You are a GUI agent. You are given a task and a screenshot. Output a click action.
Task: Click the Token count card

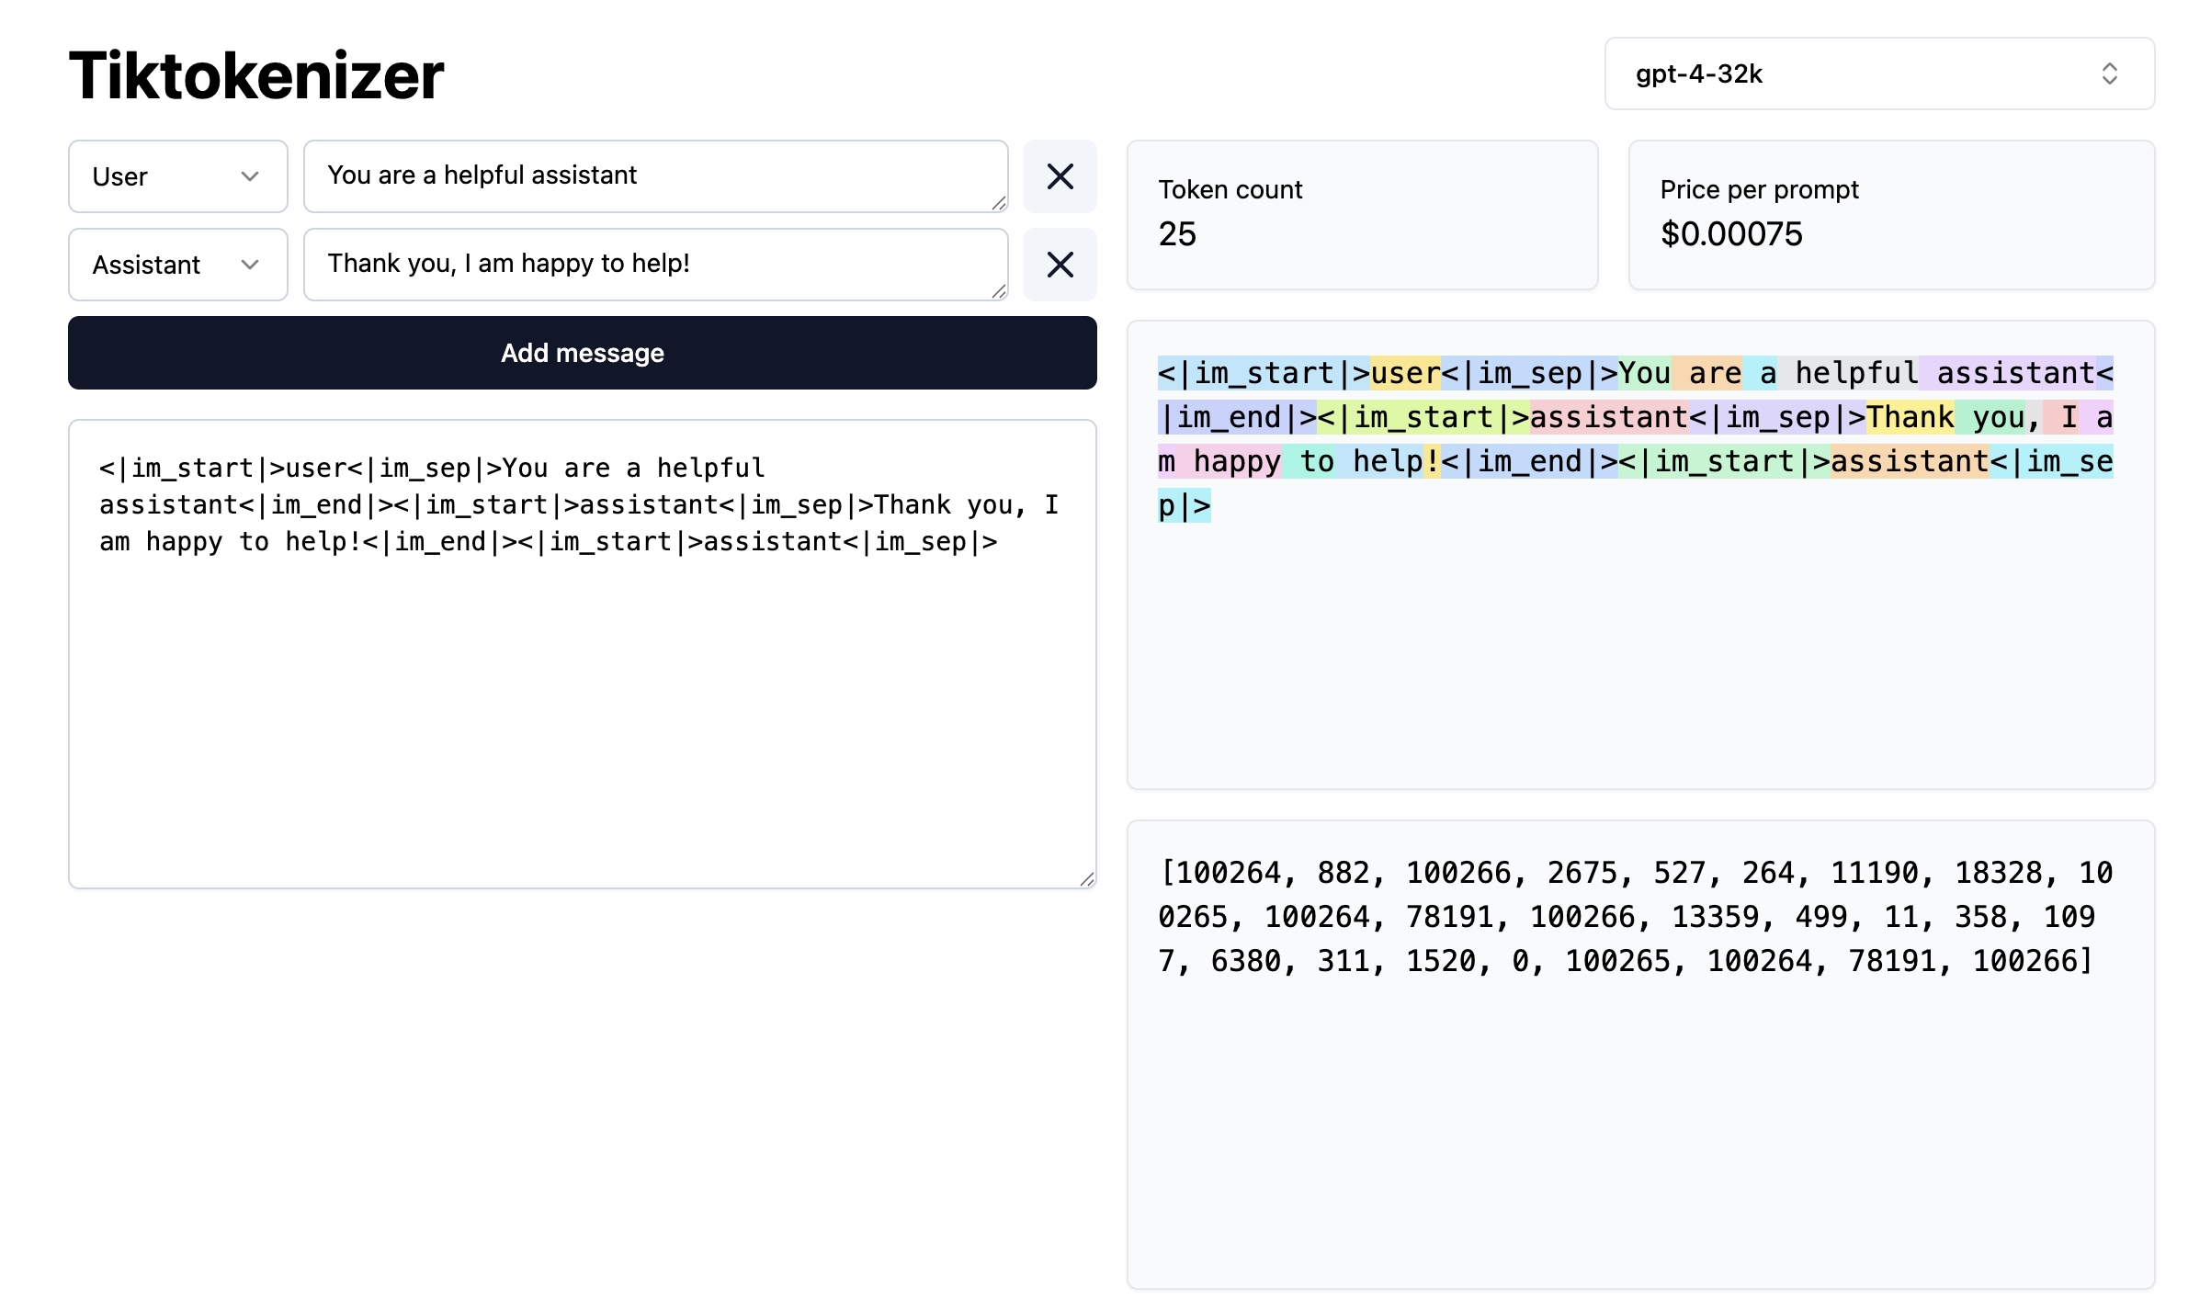1362,214
